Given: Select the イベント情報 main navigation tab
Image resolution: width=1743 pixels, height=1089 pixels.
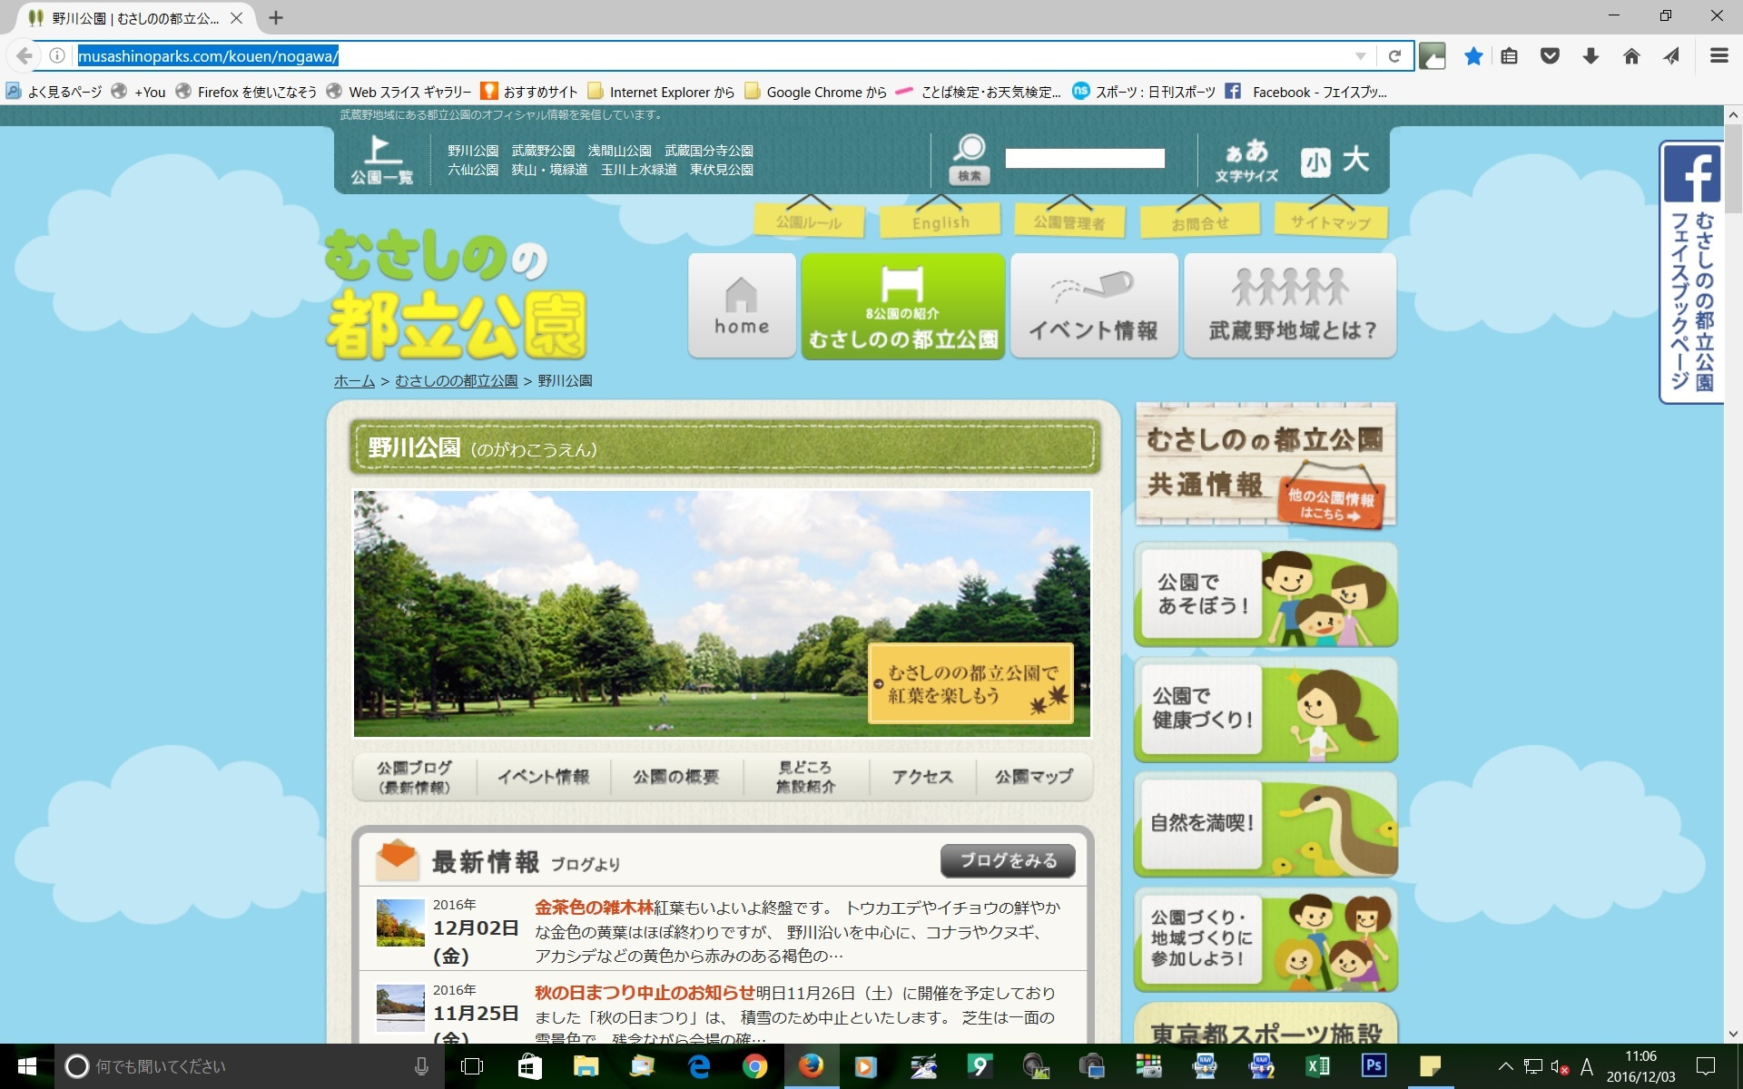Looking at the screenshot, I should pyautogui.click(x=1094, y=306).
